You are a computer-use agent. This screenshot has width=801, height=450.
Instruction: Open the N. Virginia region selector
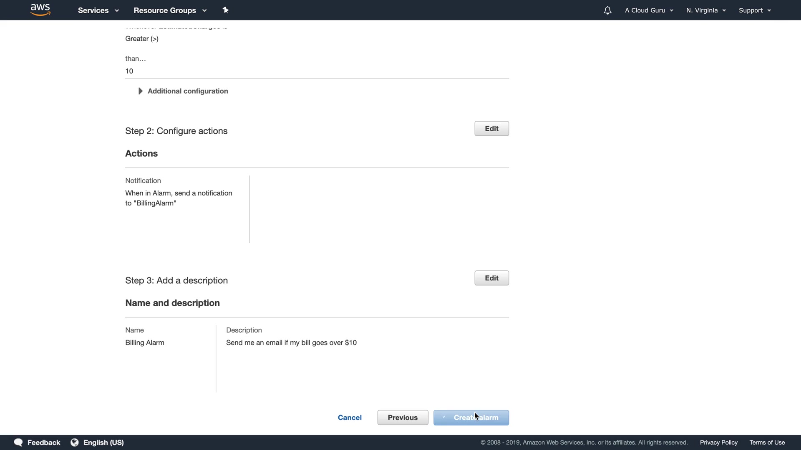click(706, 10)
